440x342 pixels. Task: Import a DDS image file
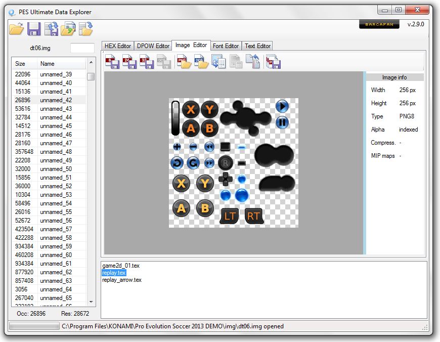201,62
